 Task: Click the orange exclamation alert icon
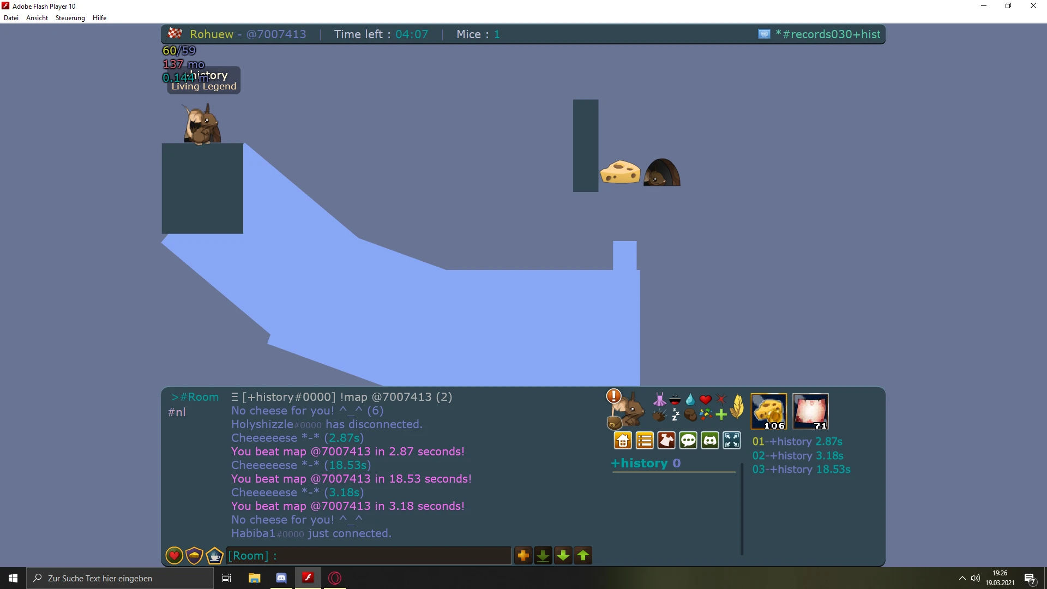coord(614,396)
